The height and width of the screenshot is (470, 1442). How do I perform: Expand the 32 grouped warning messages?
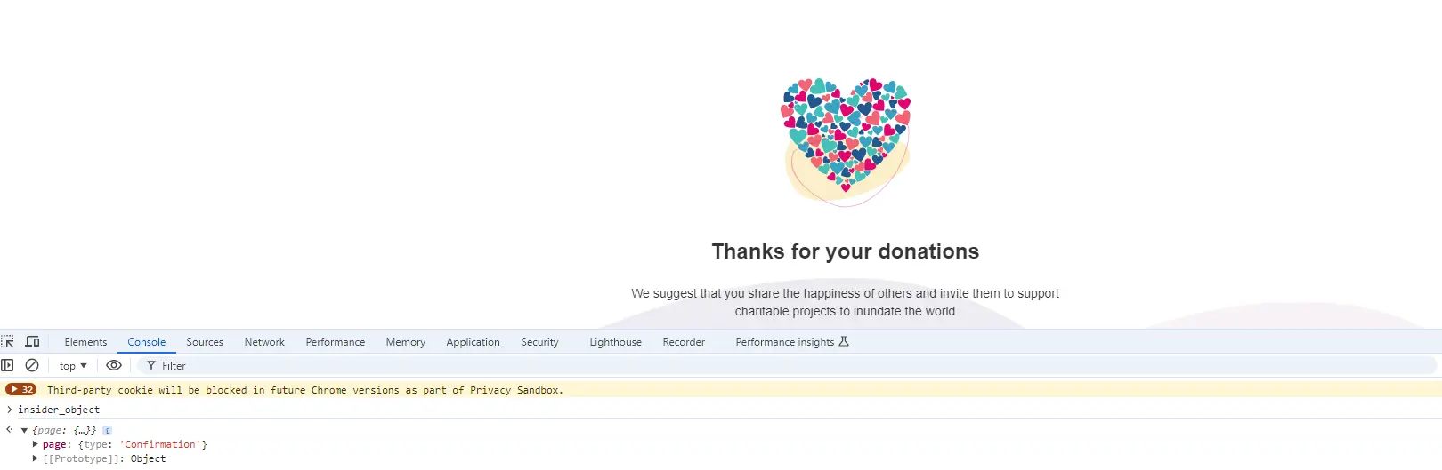click(21, 389)
